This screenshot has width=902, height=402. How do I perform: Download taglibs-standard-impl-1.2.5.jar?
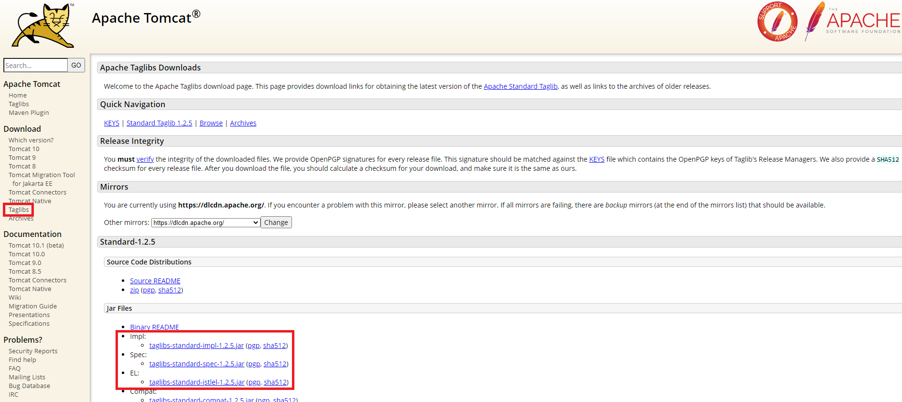[x=197, y=346]
